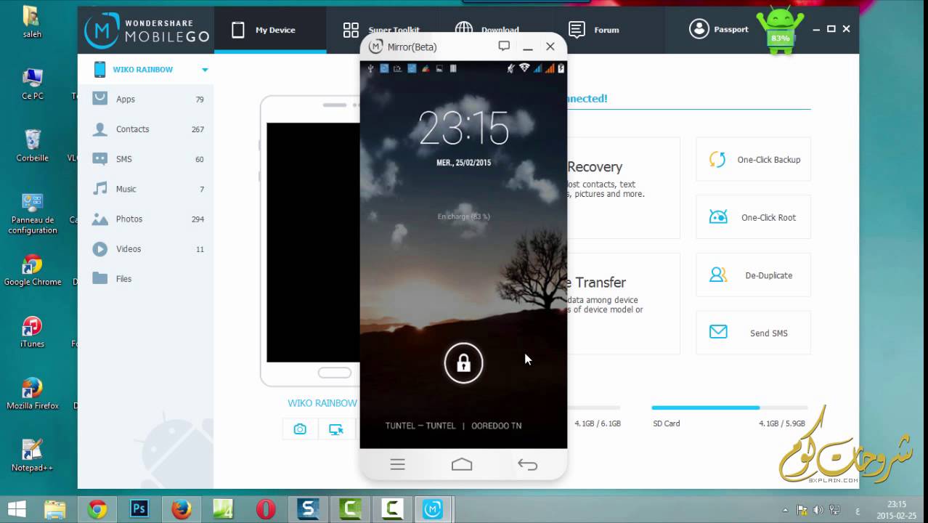Click the WIKO RAINBOW label under the phone image
The height and width of the screenshot is (523, 928).
coord(322,403)
